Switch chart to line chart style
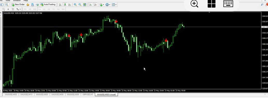 coord(70,5)
